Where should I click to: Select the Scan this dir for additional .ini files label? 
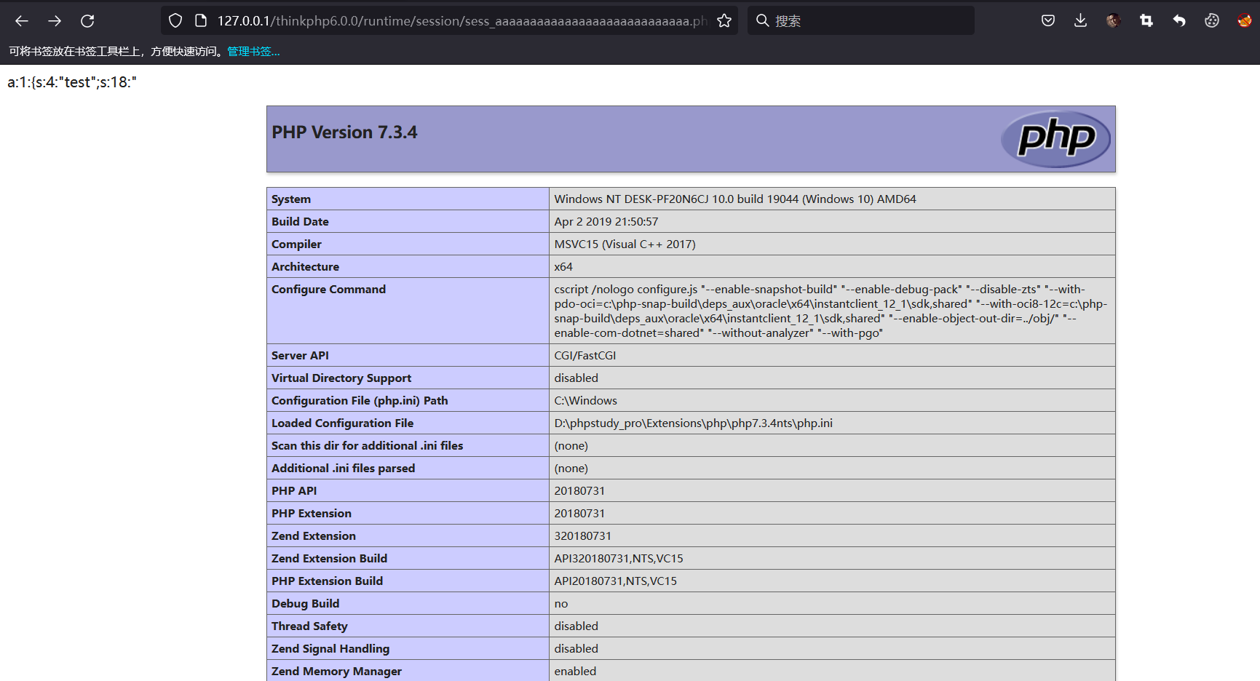pyautogui.click(x=367, y=446)
